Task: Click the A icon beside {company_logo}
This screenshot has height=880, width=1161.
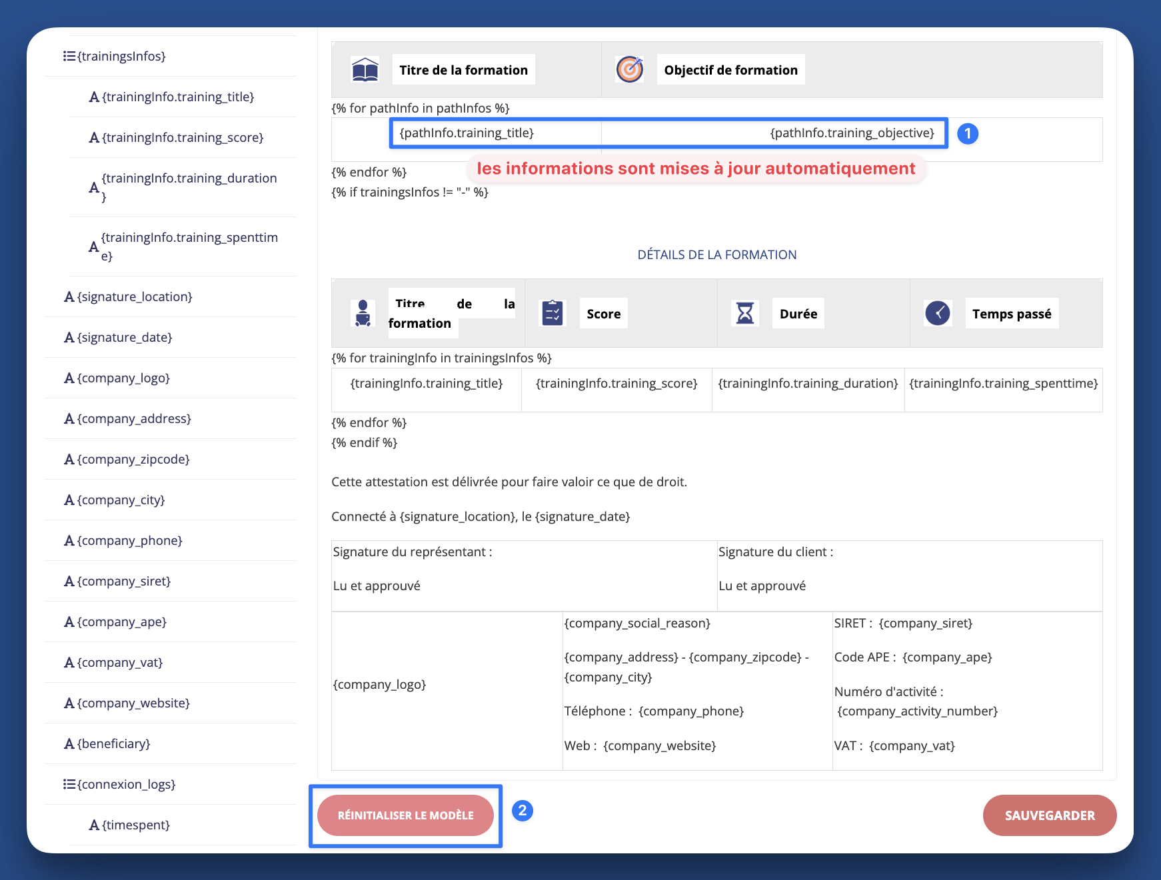Action: 69,378
